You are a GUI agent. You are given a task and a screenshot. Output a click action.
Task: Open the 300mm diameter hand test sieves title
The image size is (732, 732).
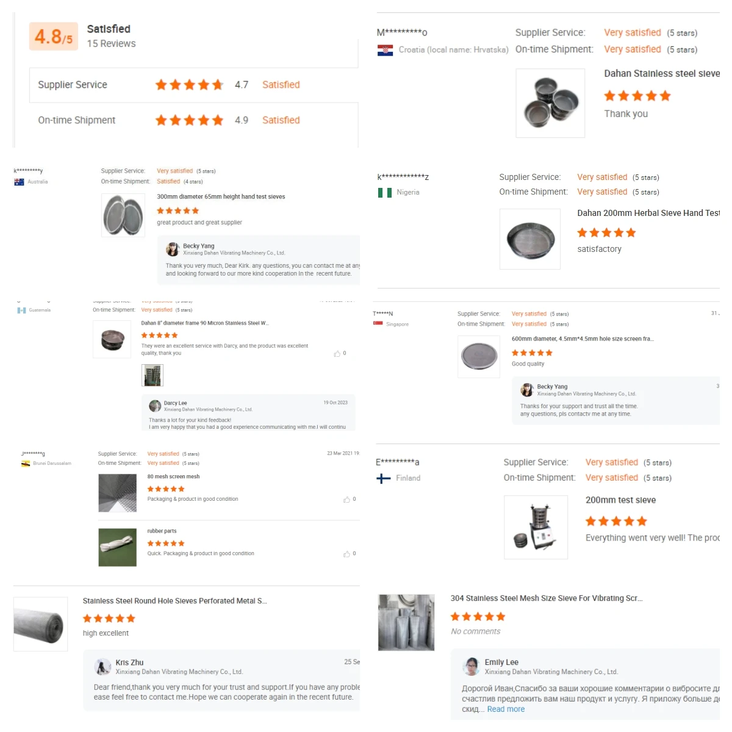pos(221,197)
